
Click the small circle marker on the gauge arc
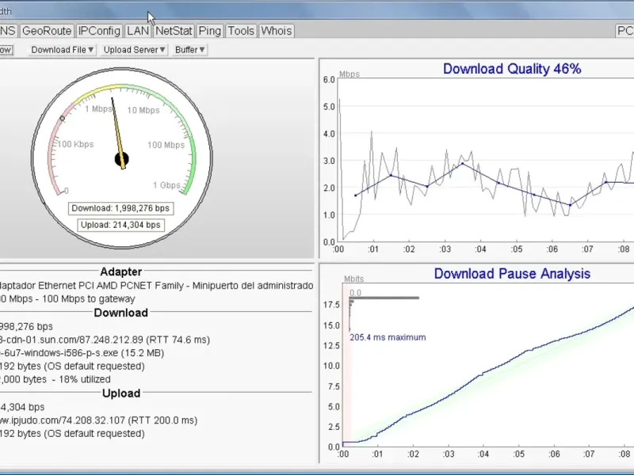click(63, 119)
